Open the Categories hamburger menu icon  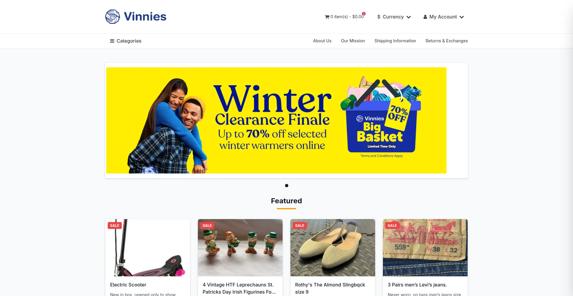coord(112,41)
